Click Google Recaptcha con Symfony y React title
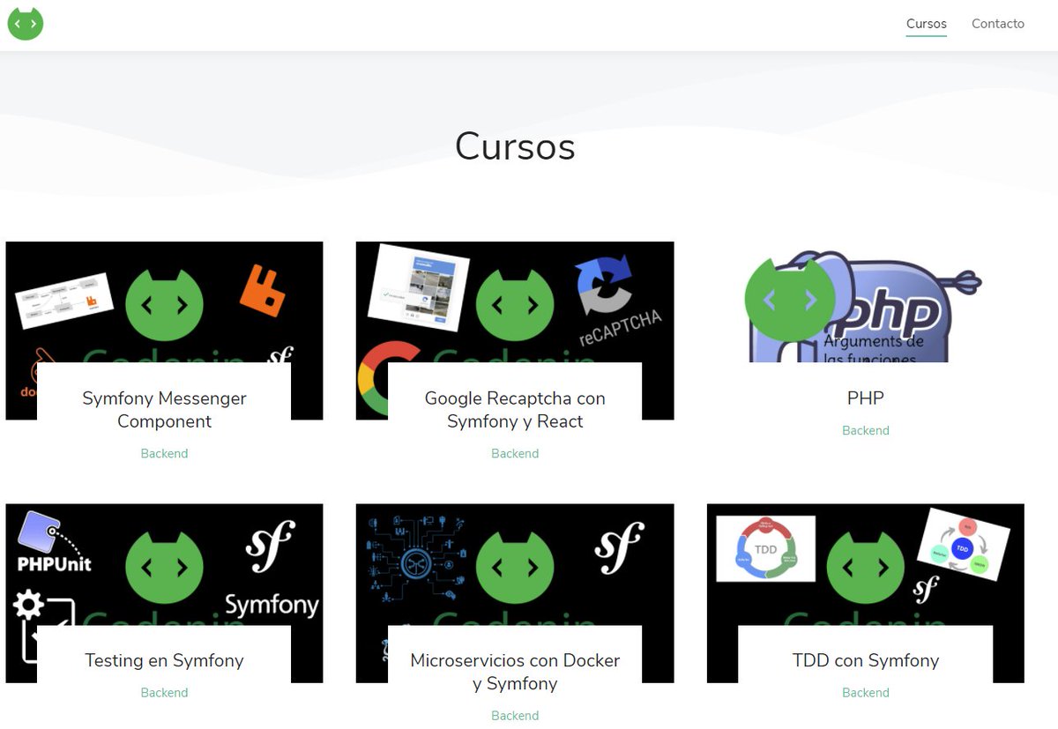 [x=515, y=410]
